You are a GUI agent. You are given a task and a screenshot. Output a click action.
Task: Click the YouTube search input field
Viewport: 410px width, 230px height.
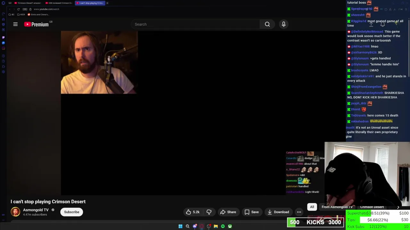pos(195,24)
